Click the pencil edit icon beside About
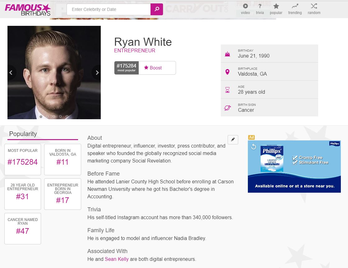 coord(233,139)
